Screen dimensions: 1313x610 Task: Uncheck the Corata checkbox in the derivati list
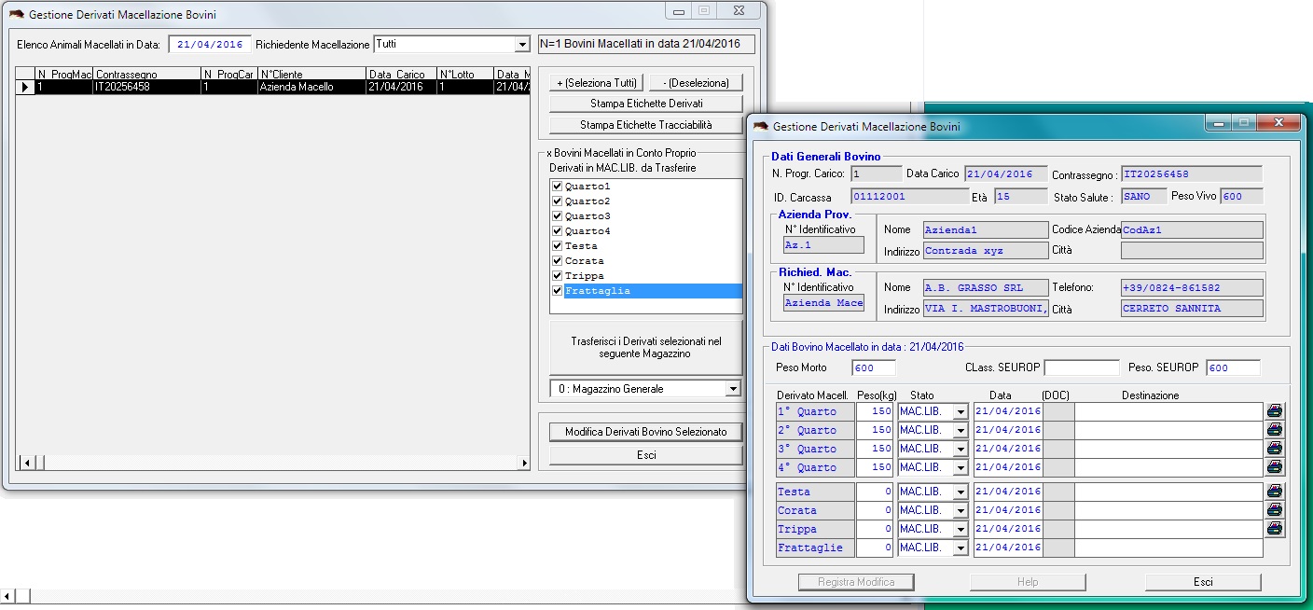pos(558,261)
